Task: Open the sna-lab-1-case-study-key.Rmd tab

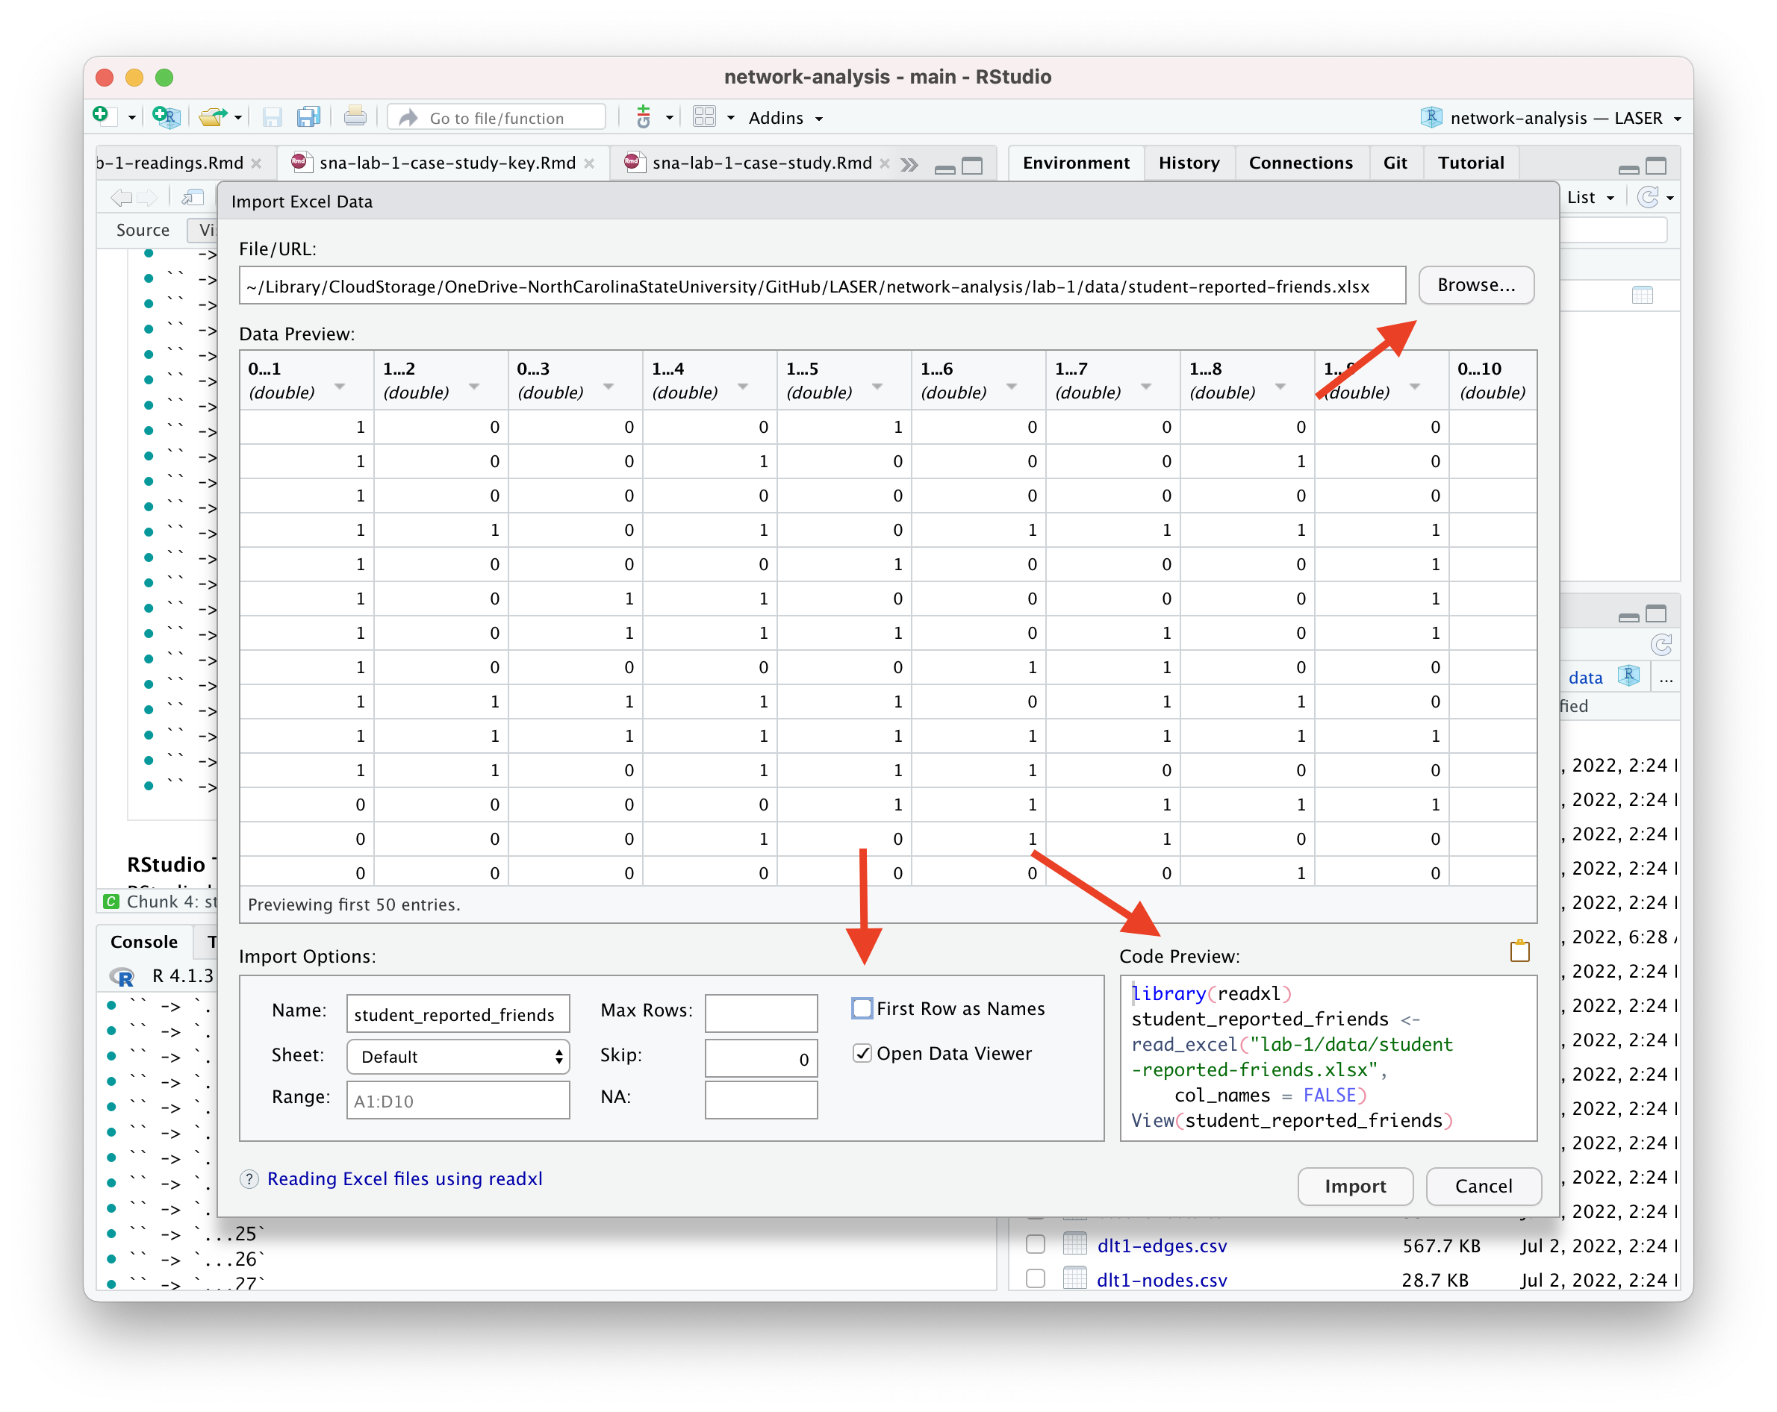Action: click(447, 162)
